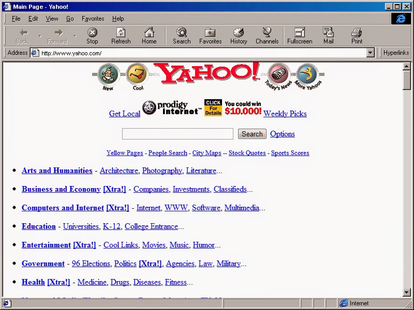
Task: Expand the Forward button history dropdown
Action: (x=75, y=36)
